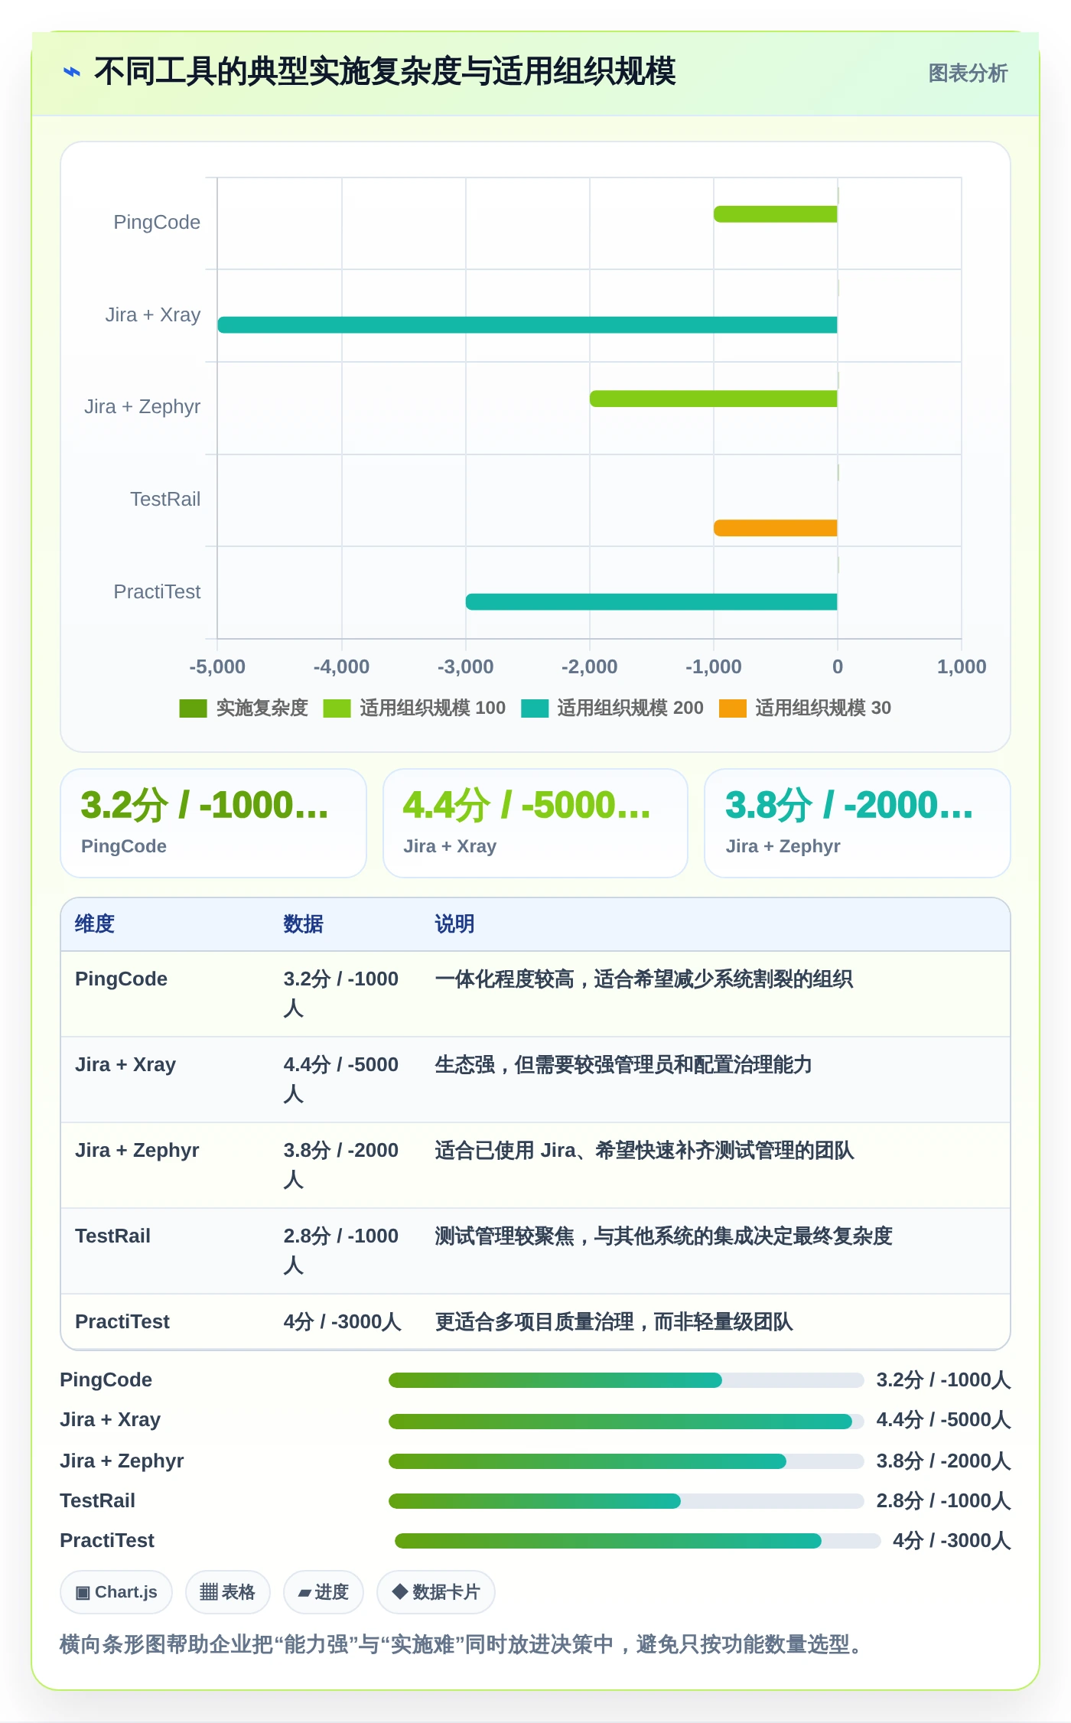Toggle the 适用组织规模 30 legend swatch
Image resolution: width=1071 pixels, height=1723 pixels.
(x=732, y=708)
